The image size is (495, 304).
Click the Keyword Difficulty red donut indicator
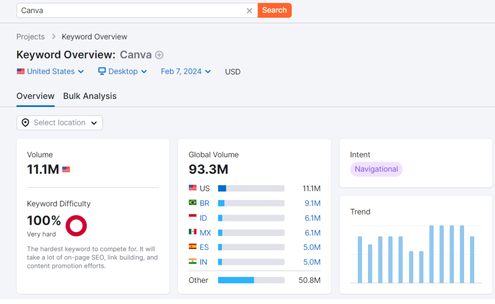click(76, 225)
